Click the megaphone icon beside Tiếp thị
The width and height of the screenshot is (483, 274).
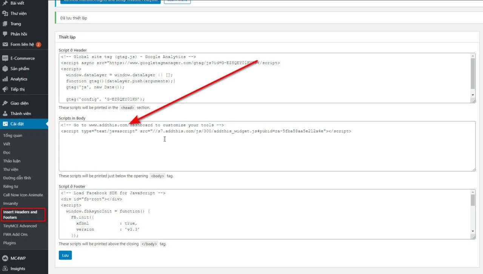click(5, 89)
